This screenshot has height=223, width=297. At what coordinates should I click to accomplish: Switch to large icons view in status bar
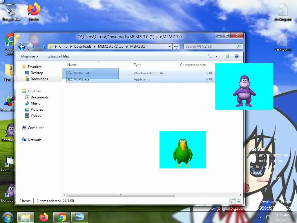click(239, 201)
